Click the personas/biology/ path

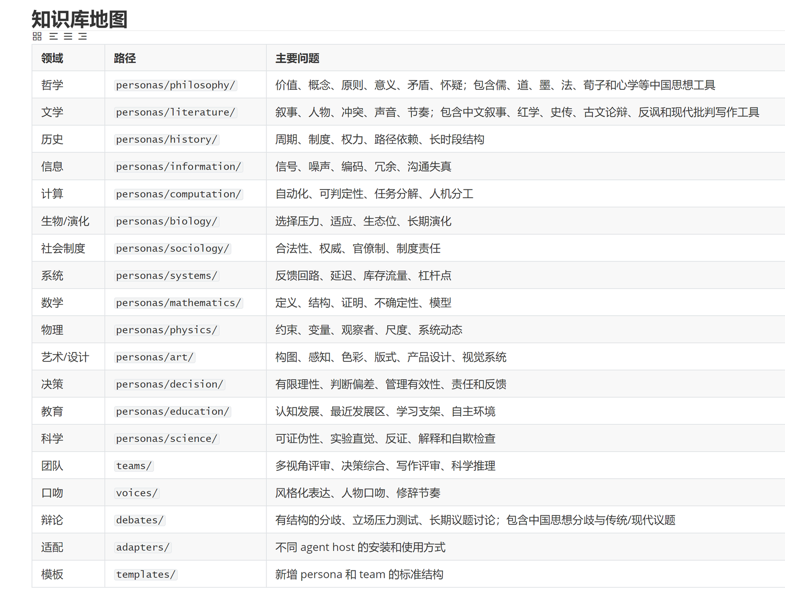[x=167, y=221]
